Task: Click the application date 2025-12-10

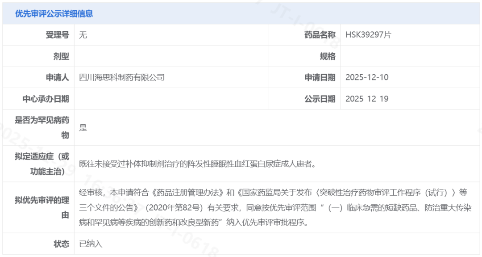Action: [367, 77]
